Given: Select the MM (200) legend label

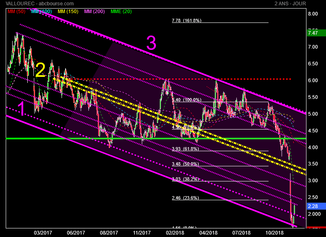Looking at the screenshot, I should tap(95, 11).
